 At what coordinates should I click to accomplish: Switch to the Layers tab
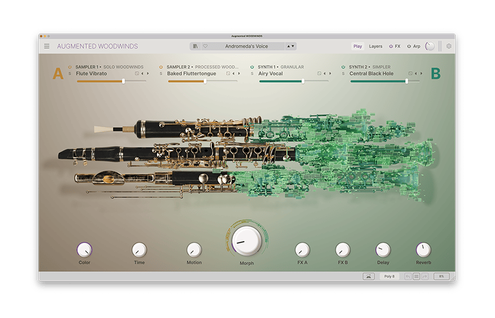coord(376,46)
